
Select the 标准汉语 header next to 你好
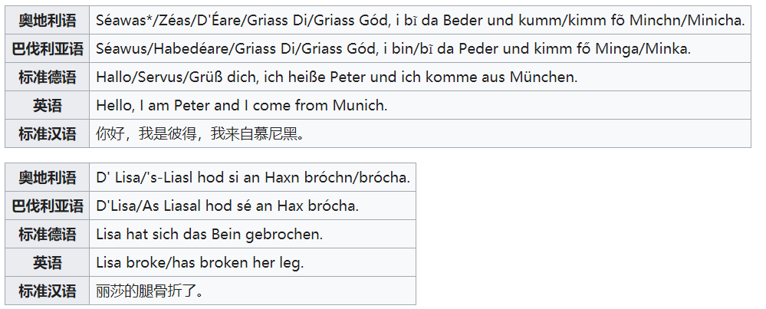[48, 134]
